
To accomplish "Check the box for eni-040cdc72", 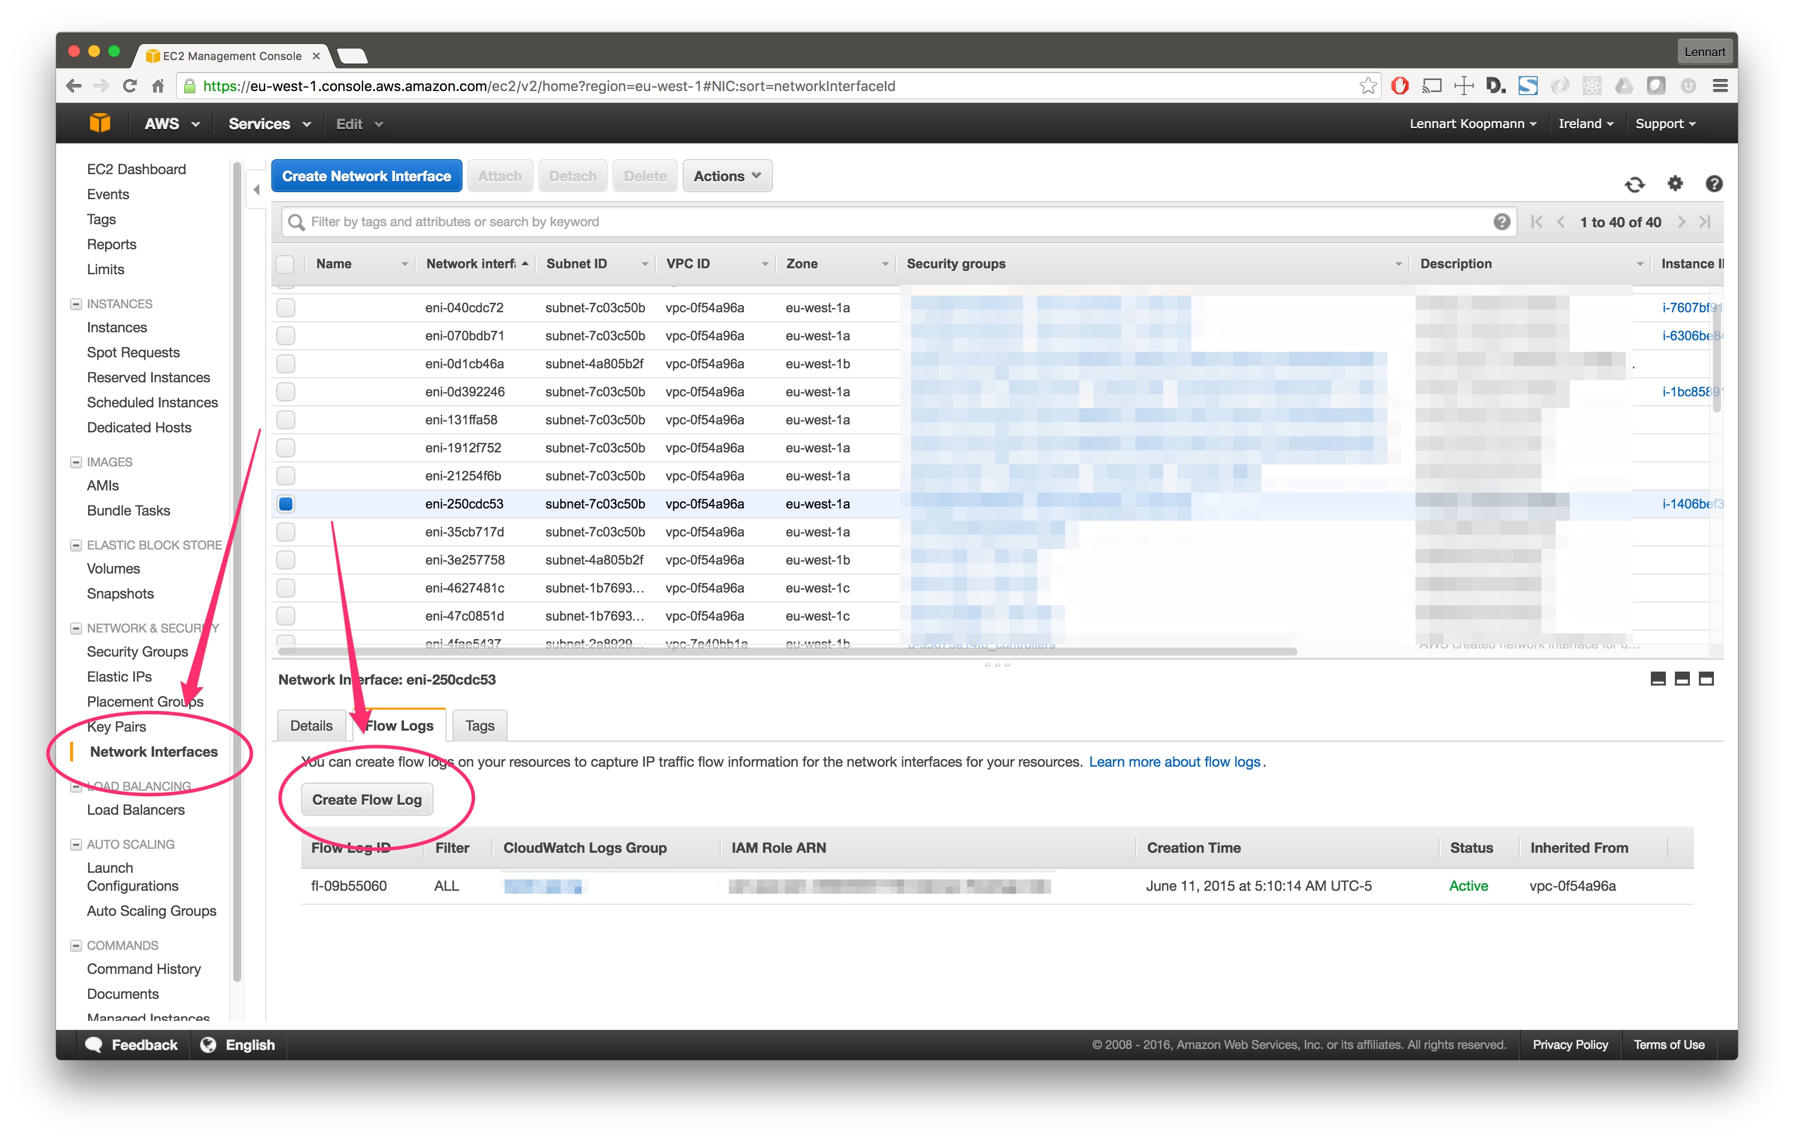I will [x=286, y=308].
